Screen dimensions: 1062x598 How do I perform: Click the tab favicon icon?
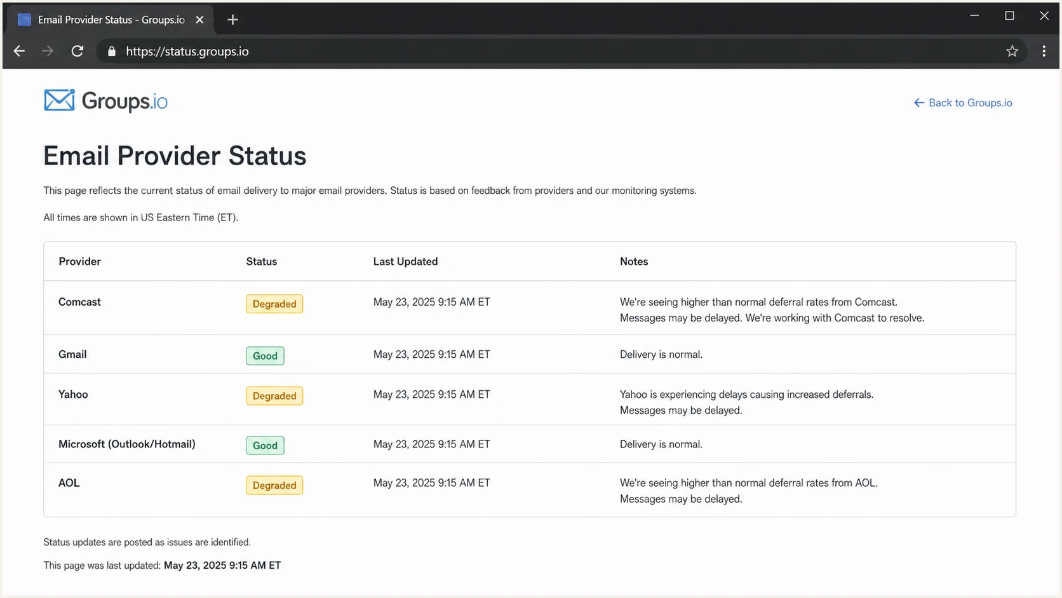pyautogui.click(x=24, y=20)
